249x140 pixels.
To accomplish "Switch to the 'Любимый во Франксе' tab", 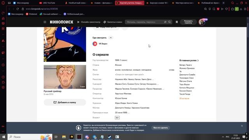I will pyautogui.click(x=209, y=3).
